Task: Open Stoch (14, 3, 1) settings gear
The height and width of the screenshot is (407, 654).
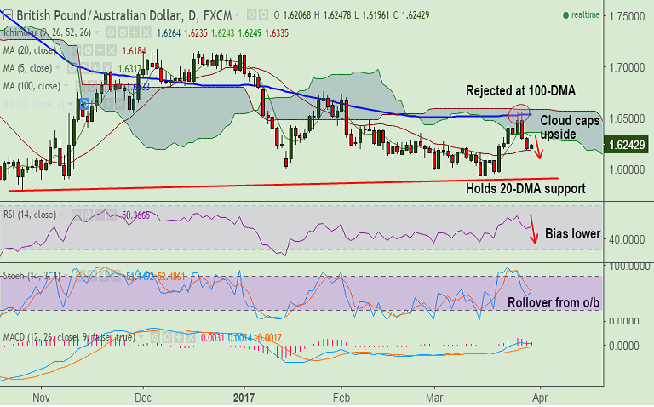Action: coord(92,276)
